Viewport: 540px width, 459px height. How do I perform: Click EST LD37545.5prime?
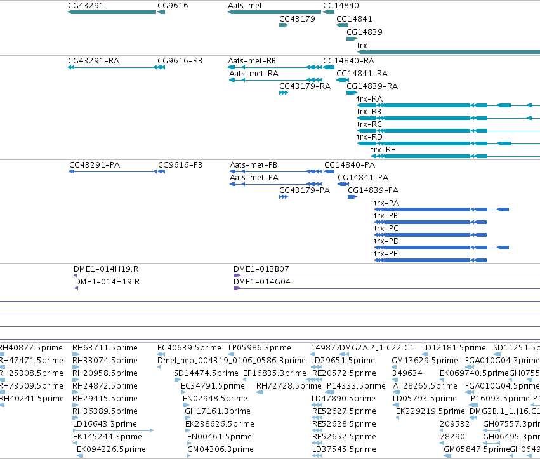(x=344, y=450)
